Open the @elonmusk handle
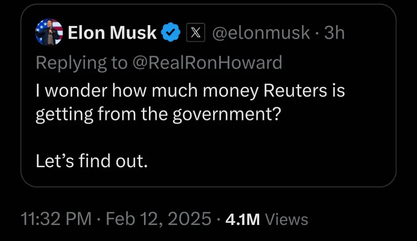417x241 pixels. pyautogui.click(x=261, y=33)
